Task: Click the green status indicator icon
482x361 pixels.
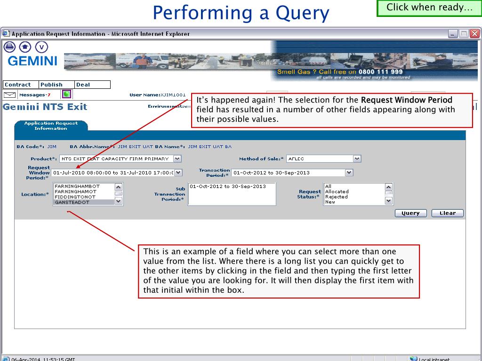Action: click(x=66, y=94)
